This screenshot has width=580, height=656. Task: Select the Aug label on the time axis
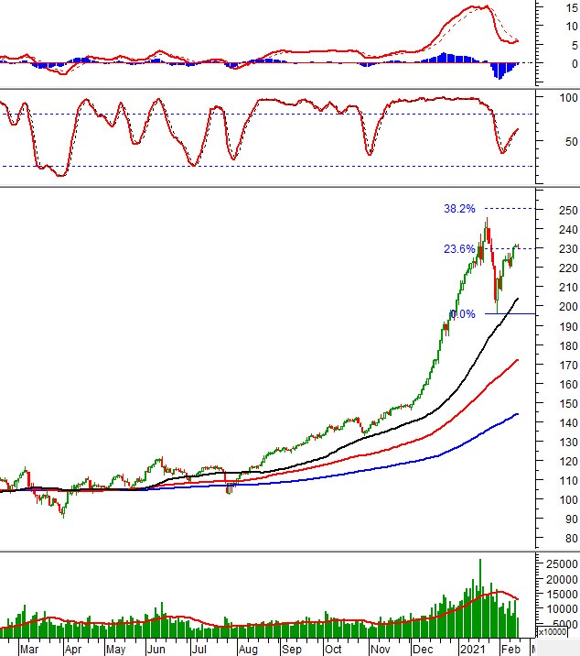(x=248, y=650)
